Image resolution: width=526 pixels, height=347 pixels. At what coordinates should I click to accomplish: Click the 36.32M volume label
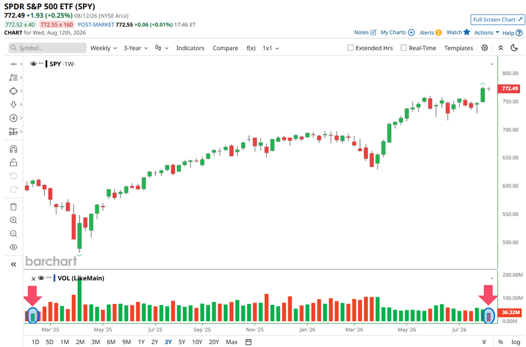pos(510,312)
